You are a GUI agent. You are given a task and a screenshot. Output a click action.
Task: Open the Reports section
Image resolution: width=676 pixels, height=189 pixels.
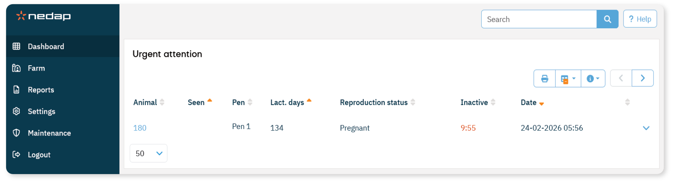tap(41, 90)
